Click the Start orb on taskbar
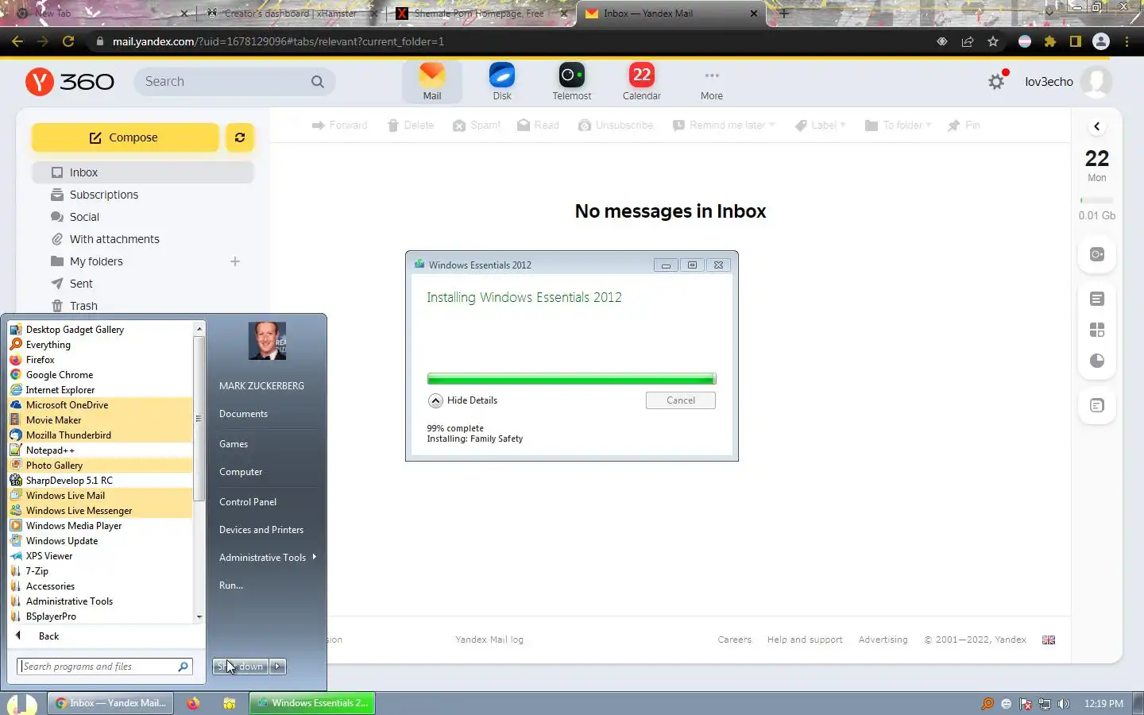This screenshot has height=715, width=1144. coord(22,703)
